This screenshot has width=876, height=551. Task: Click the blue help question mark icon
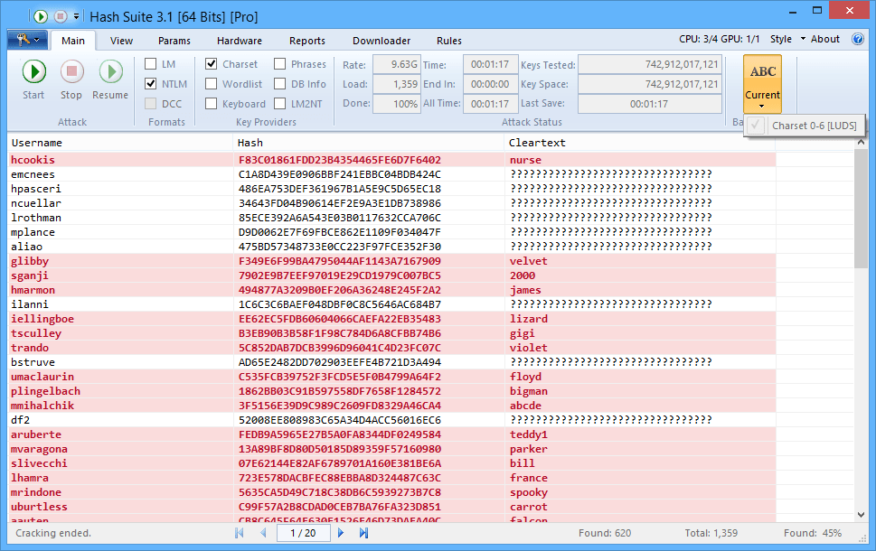click(858, 39)
